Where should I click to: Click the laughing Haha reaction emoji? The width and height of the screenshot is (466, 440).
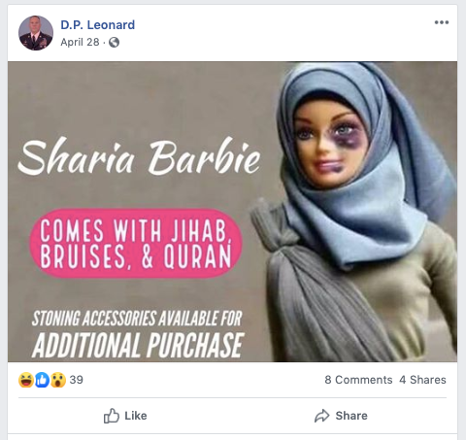click(26, 380)
